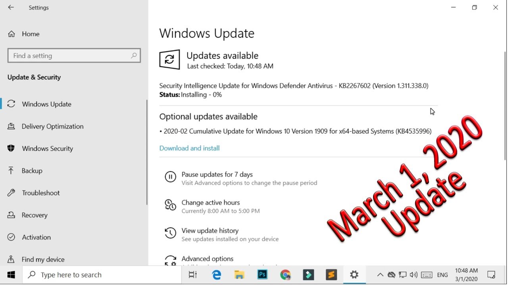Open Google Chrome from the taskbar
The image size is (508, 285).
coord(285,275)
